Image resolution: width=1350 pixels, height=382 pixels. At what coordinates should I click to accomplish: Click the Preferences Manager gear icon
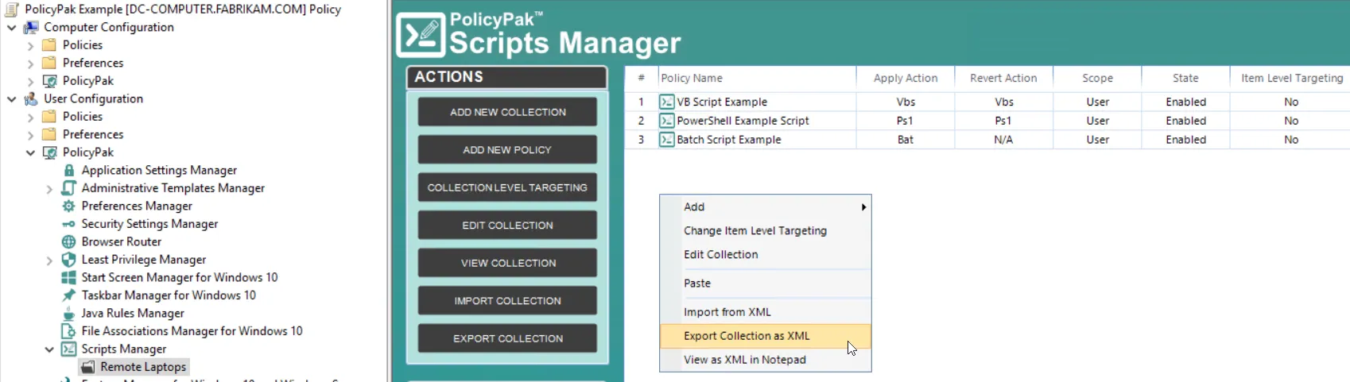[69, 206]
